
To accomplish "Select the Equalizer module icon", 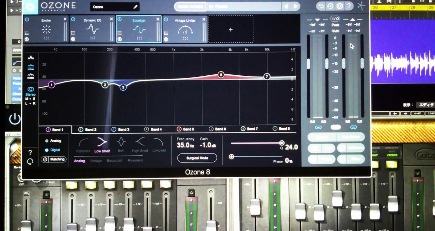I will (139, 29).
